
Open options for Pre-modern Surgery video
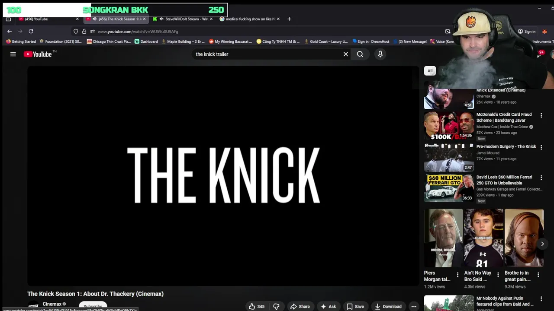(x=541, y=147)
